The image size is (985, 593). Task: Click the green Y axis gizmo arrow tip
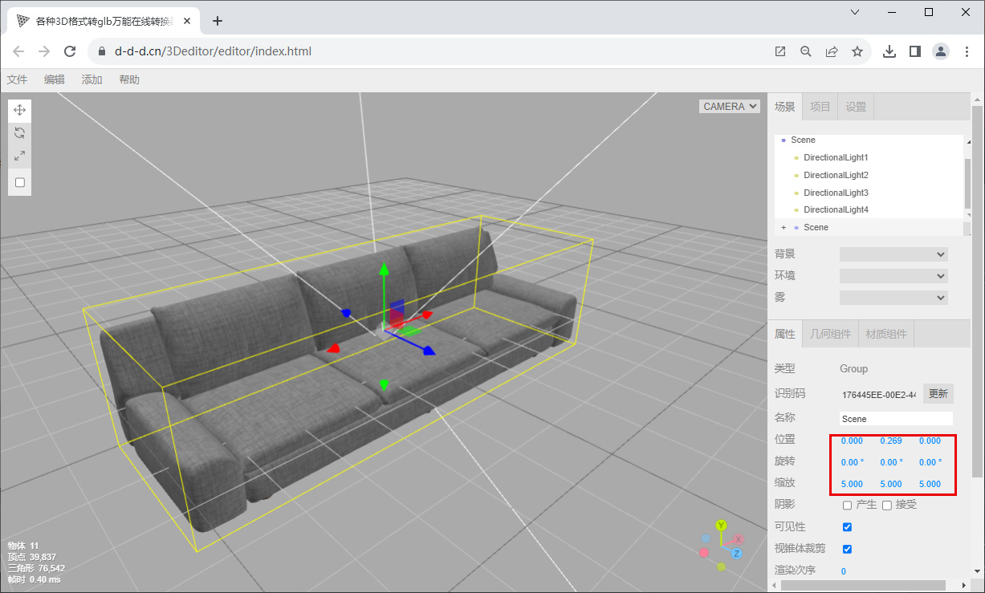pyautogui.click(x=384, y=269)
